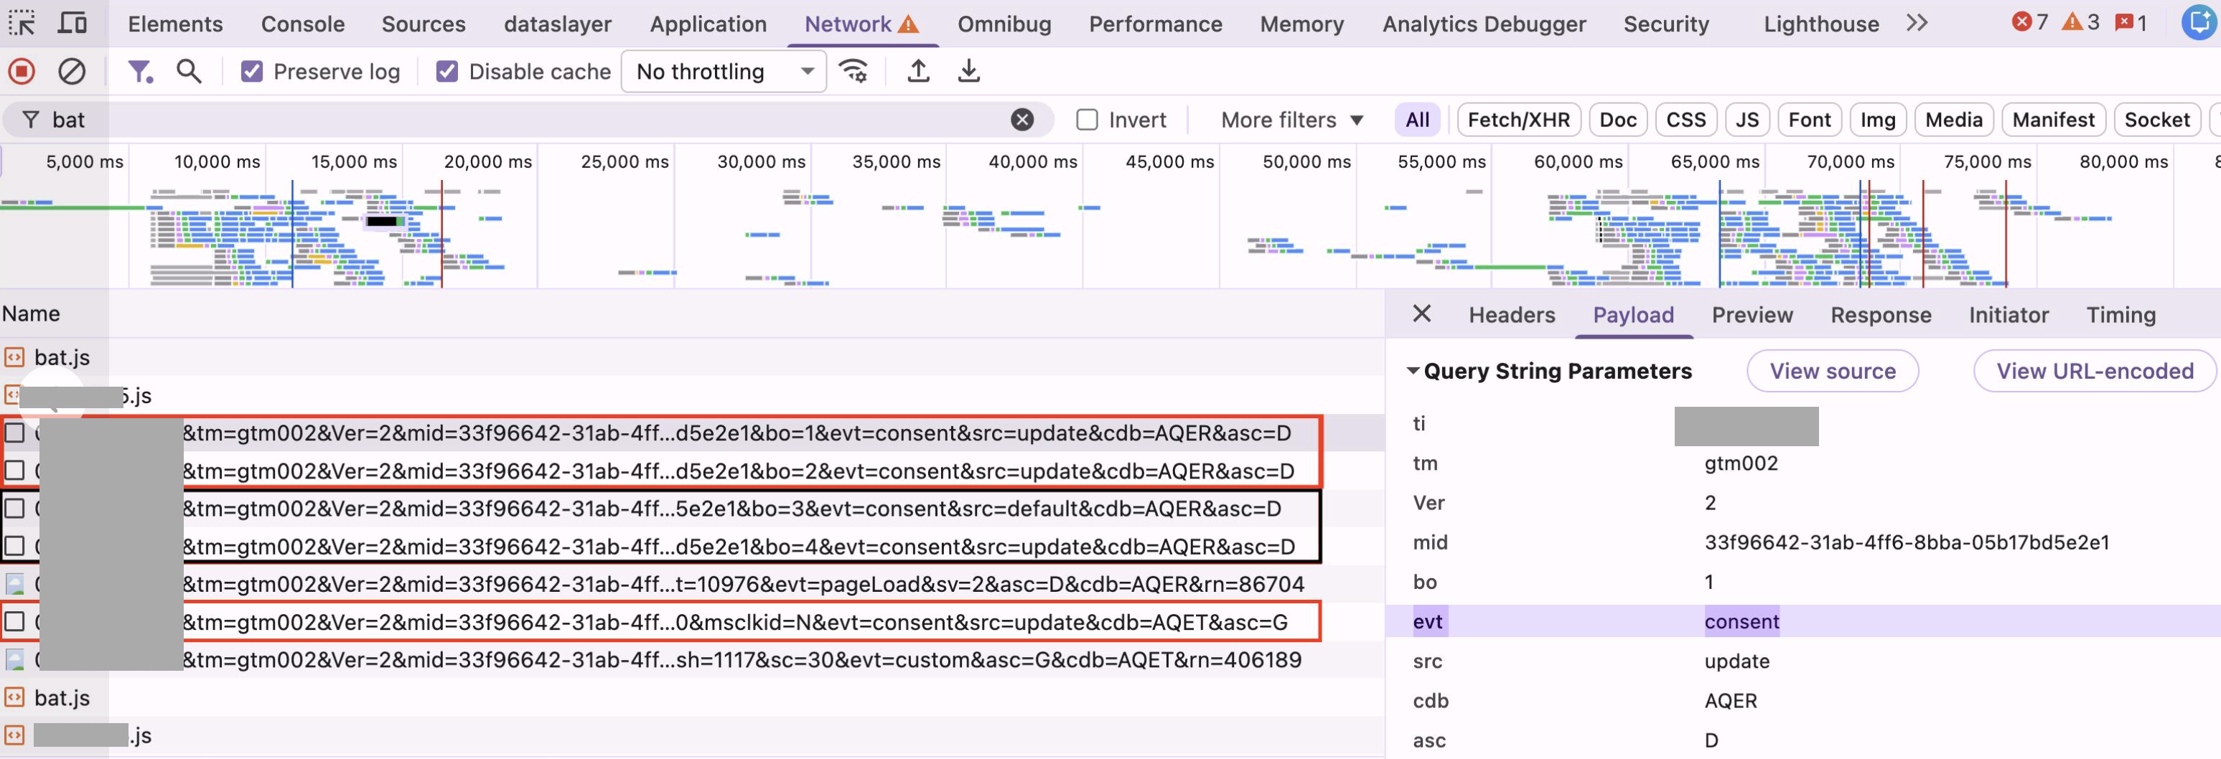Open the Performance tab
Image resolution: width=2221 pixels, height=759 pixels.
click(1154, 23)
